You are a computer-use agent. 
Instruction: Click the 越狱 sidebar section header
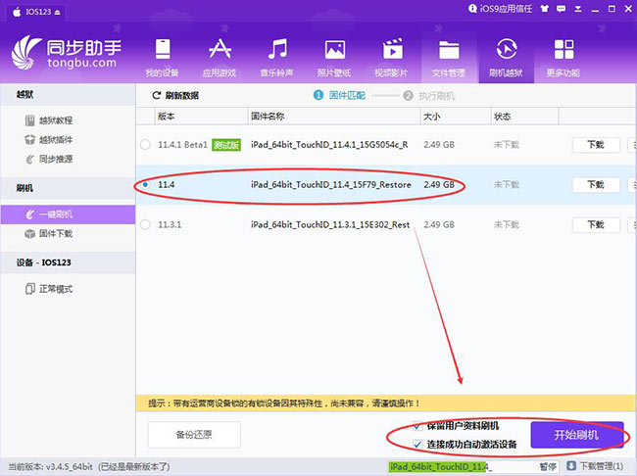68,95
